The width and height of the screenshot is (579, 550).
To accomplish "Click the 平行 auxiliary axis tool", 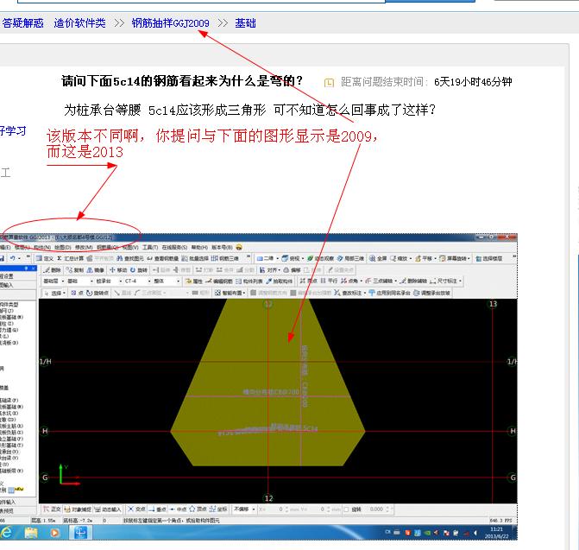I will (329, 281).
